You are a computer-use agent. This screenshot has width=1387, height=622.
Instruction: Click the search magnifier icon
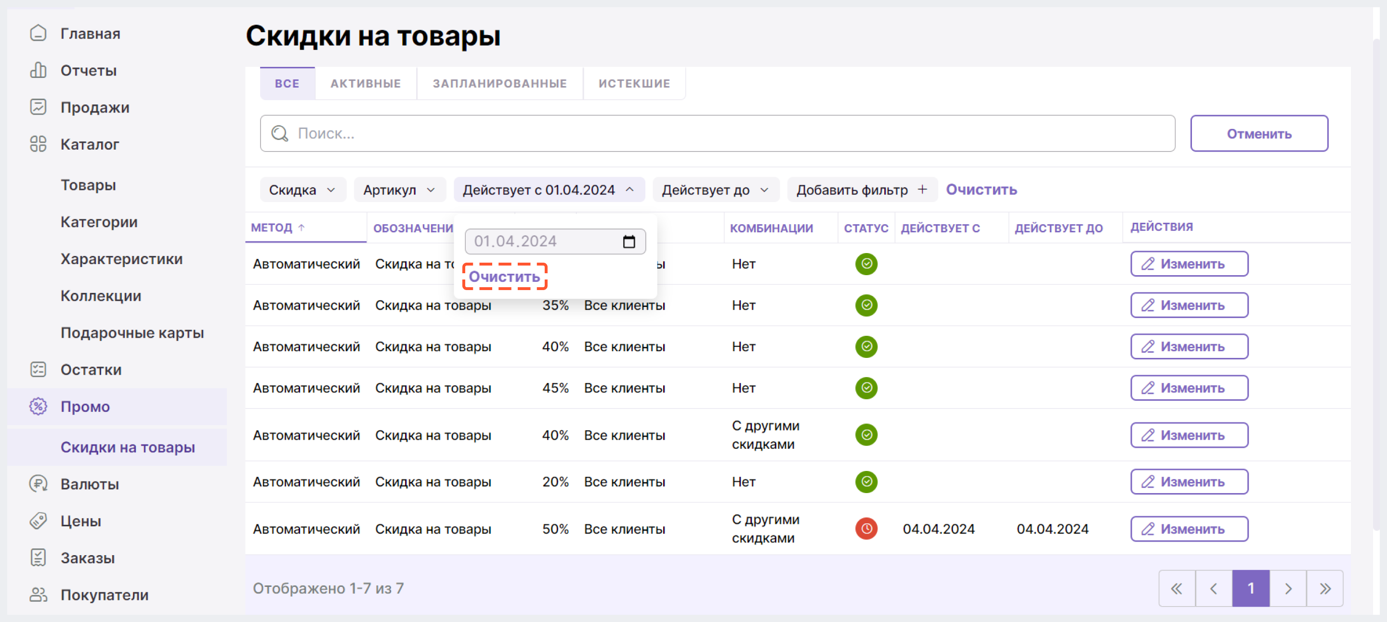pyautogui.click(x=279, y=133)
